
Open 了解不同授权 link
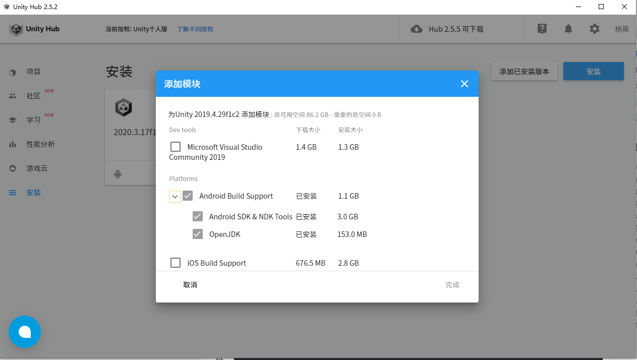pyautogui.click(x=195, y=29)
